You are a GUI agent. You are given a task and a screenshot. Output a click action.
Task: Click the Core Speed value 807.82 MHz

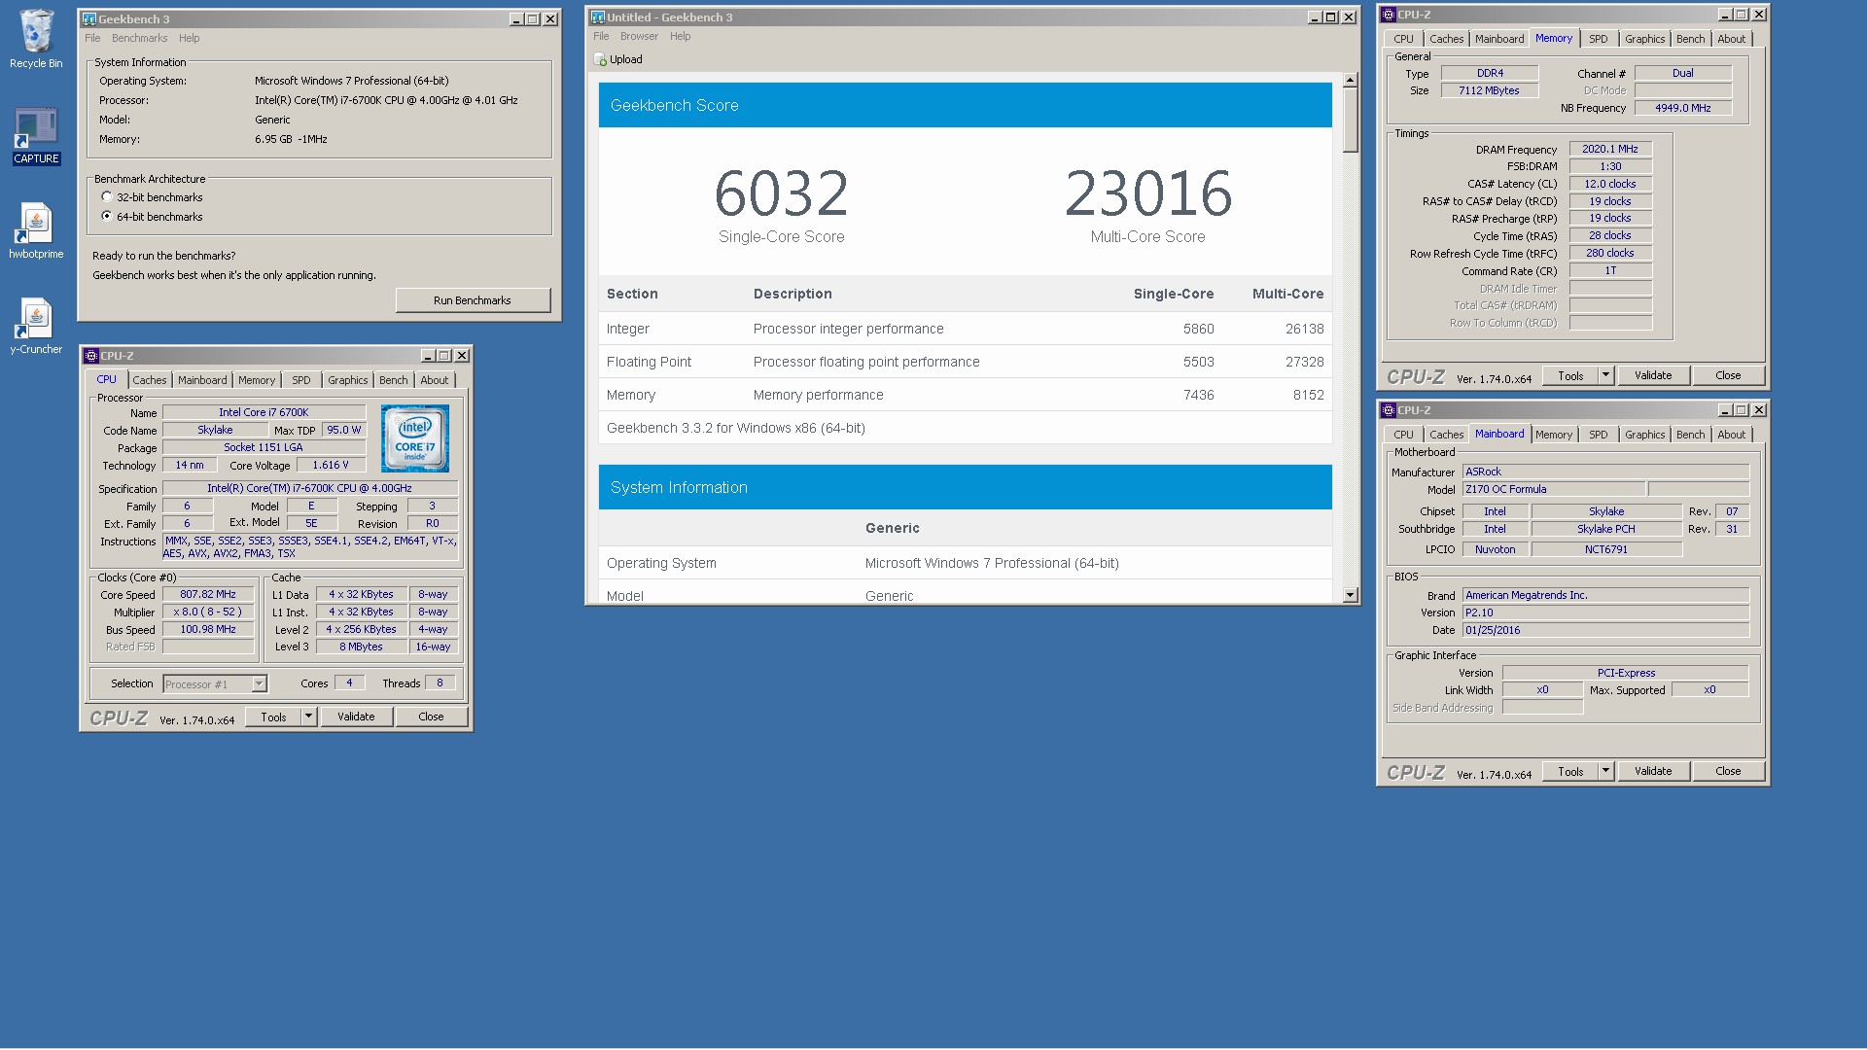click(x=208, y=595)
